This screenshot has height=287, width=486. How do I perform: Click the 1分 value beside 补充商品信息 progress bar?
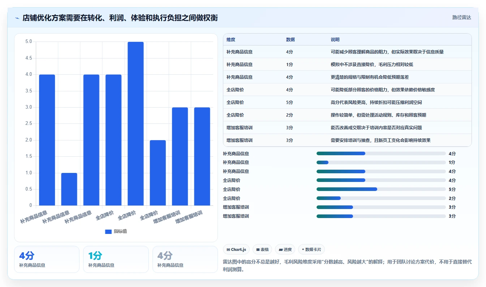(452, 162)
